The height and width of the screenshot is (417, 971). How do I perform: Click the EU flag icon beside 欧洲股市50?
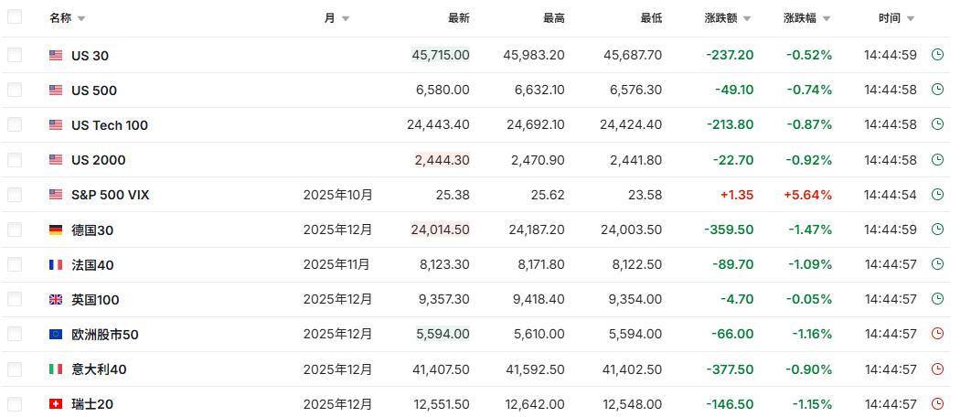pyautogui.click(x=56, y=335)
